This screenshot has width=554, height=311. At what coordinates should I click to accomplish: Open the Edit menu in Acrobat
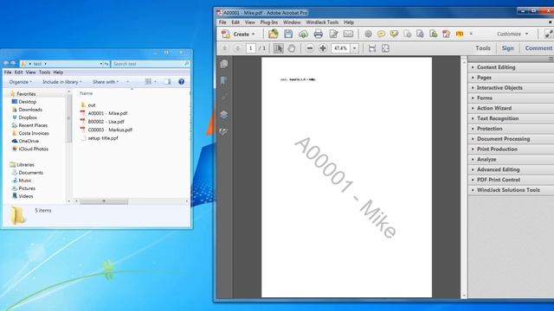pos(235,22)
